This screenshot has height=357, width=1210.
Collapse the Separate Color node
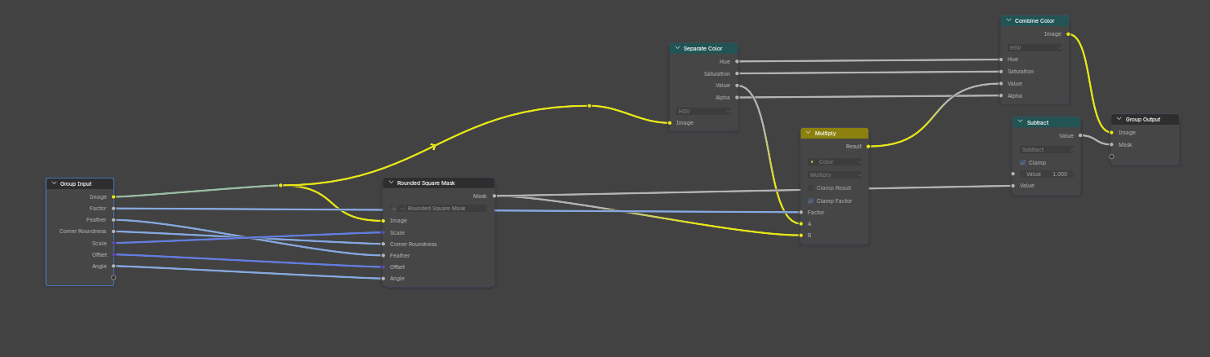[677, 49]
